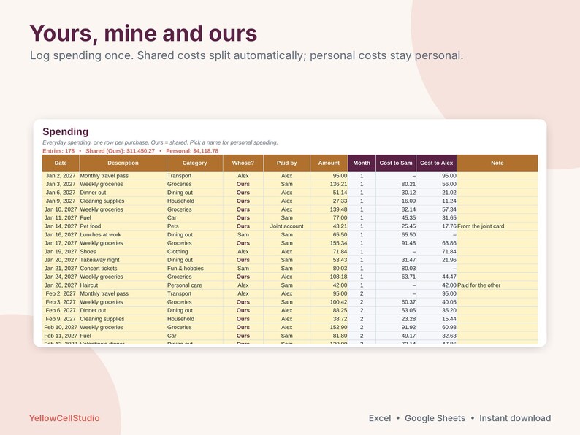Select the 'Haircut' description cell
The width and height of the screenshot is (580, 435).
[x=123, y=285]
